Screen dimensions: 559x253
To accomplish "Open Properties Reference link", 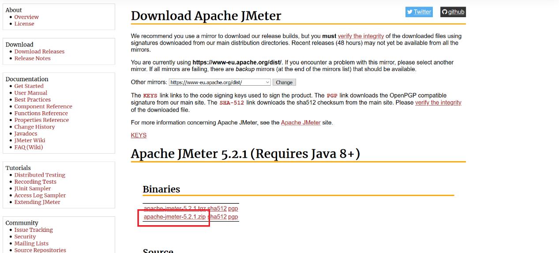I will coord(41,120).
